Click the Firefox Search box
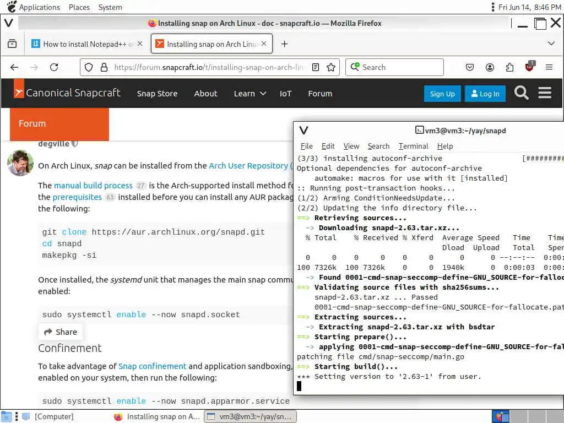Image resolution: width=564 pixels, height=423 pixels. pos(394,67)
